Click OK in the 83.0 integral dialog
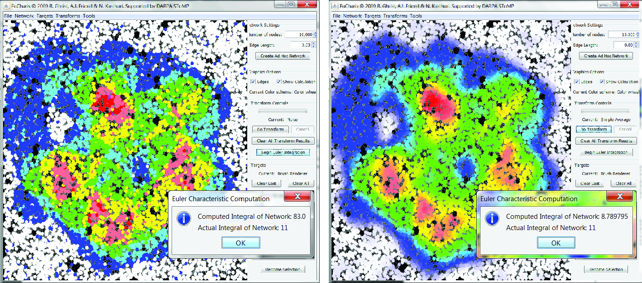Viewport: 642px width, 283px height. click(241, 243)
